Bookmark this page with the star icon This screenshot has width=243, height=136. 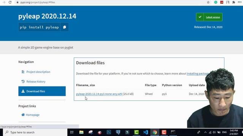point(208,2)
